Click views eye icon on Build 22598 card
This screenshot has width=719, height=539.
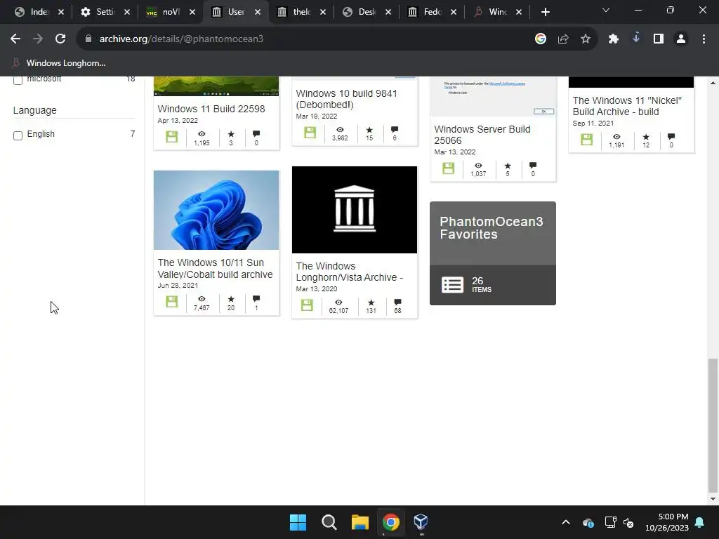click(x=202, y=134)
